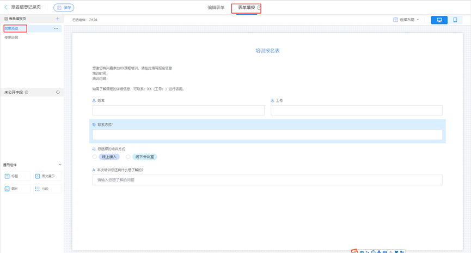471x253 pixels.
Task: Open the more options menu for 效果预览
Action: (x=56, y=28)
